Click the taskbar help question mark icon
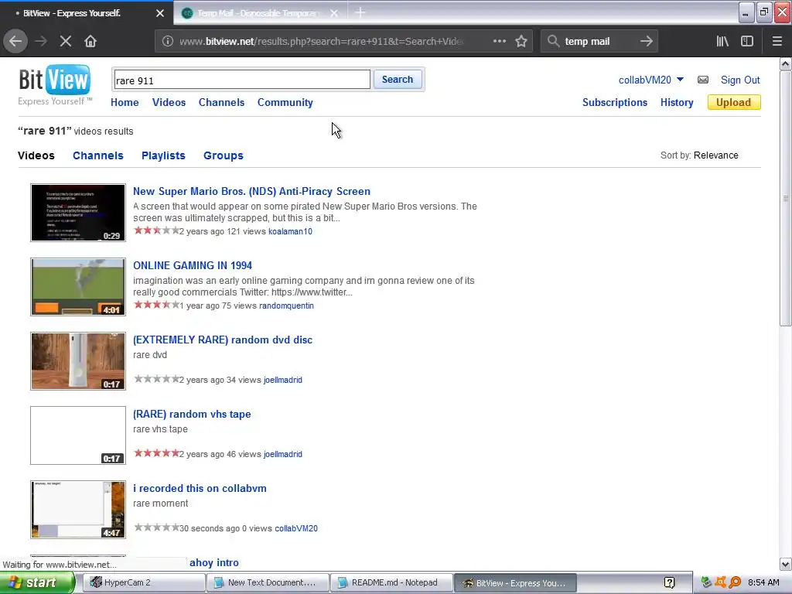This screenshot has height=594, width=792. [x=669, y=583]
